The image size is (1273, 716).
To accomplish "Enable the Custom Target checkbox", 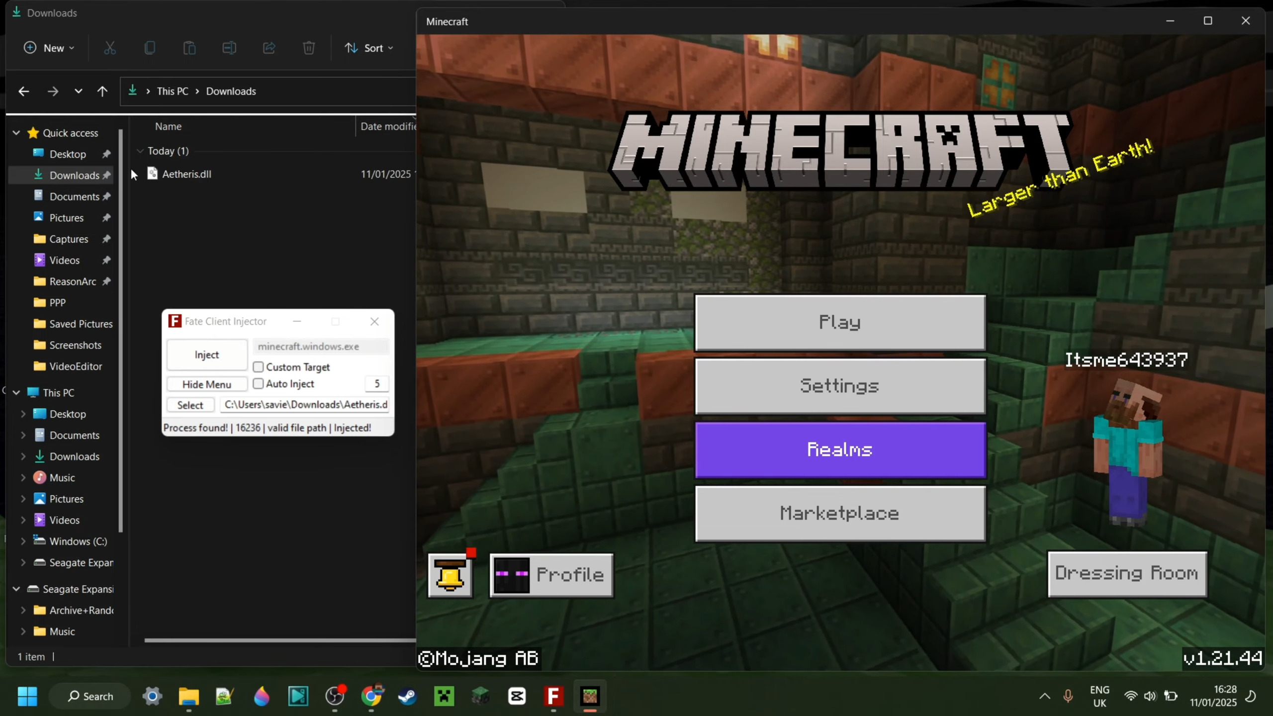I will click(x=258, y=367).
